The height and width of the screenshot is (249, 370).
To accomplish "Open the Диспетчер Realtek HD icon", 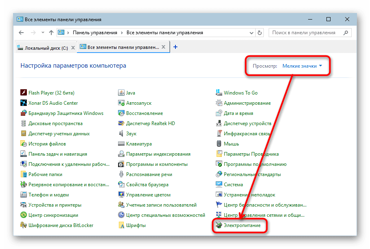I will 121,123.
